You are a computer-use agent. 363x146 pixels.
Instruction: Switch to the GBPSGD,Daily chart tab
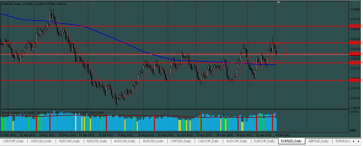(318, 141)
